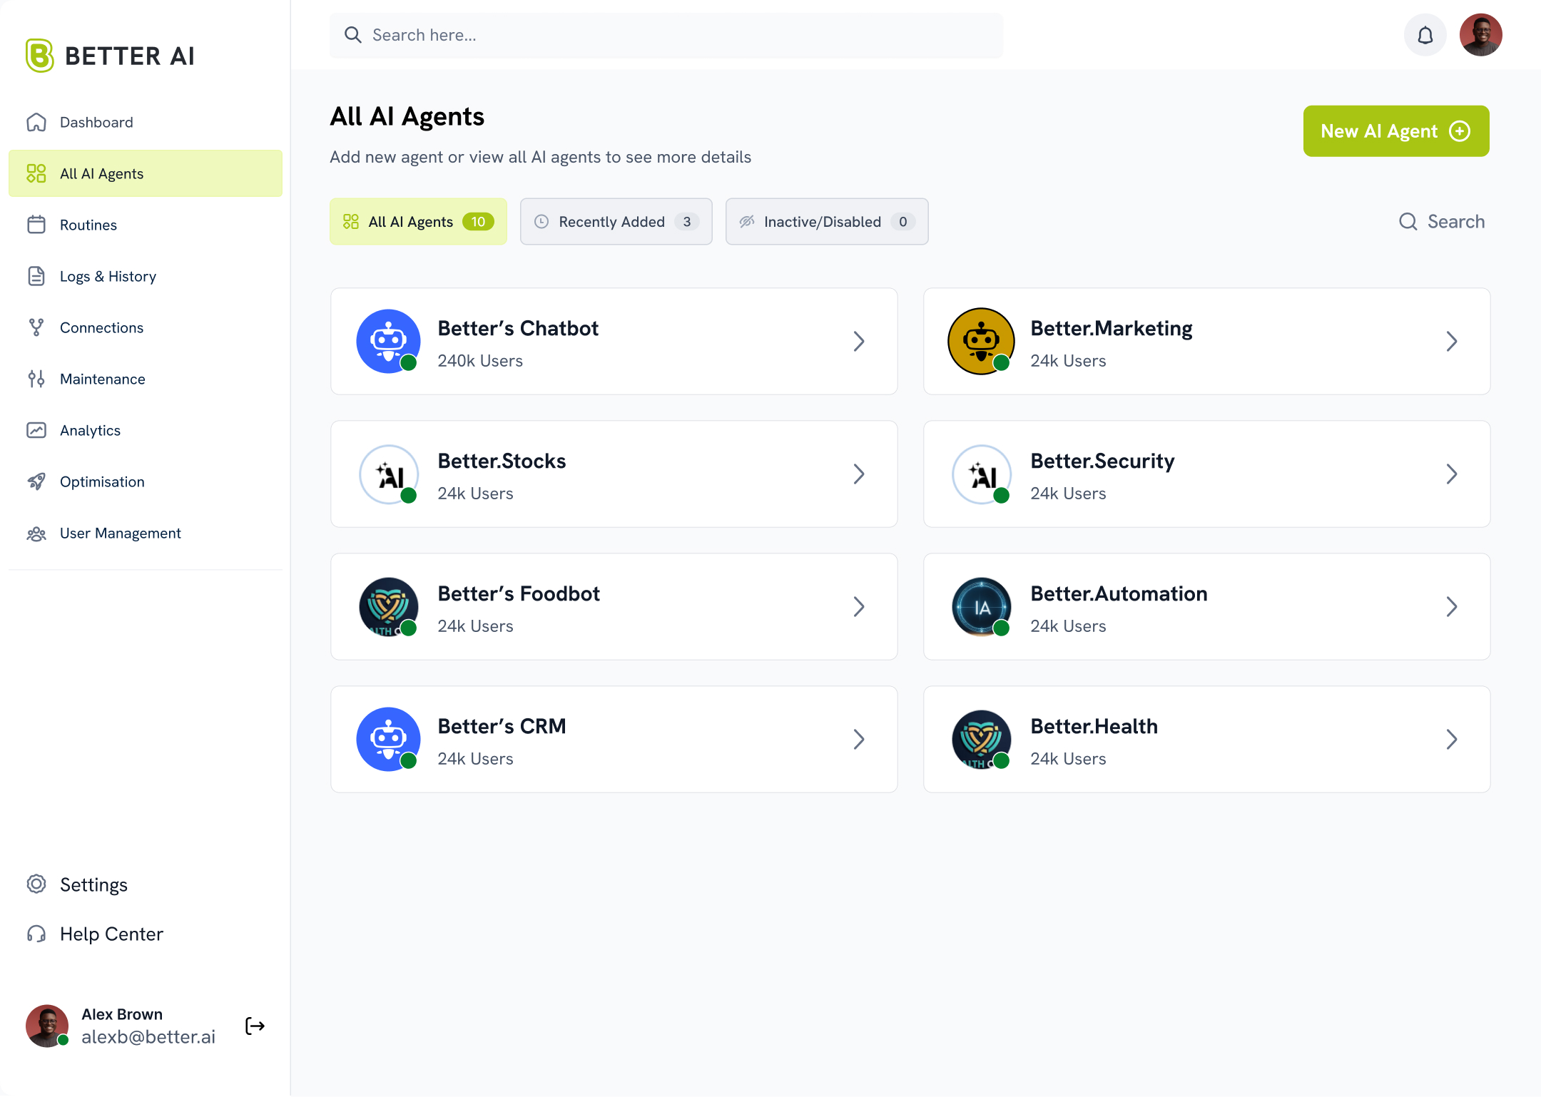
Task: Click the Search here input field
Action: [x=666, y=35]
